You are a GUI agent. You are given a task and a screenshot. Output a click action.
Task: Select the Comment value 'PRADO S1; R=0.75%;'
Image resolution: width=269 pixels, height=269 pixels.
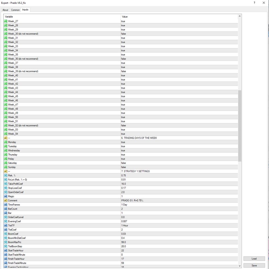tap(132, 201)
